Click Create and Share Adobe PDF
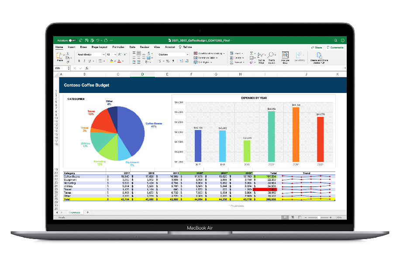The image size is (400, 267). pos(319,58)
